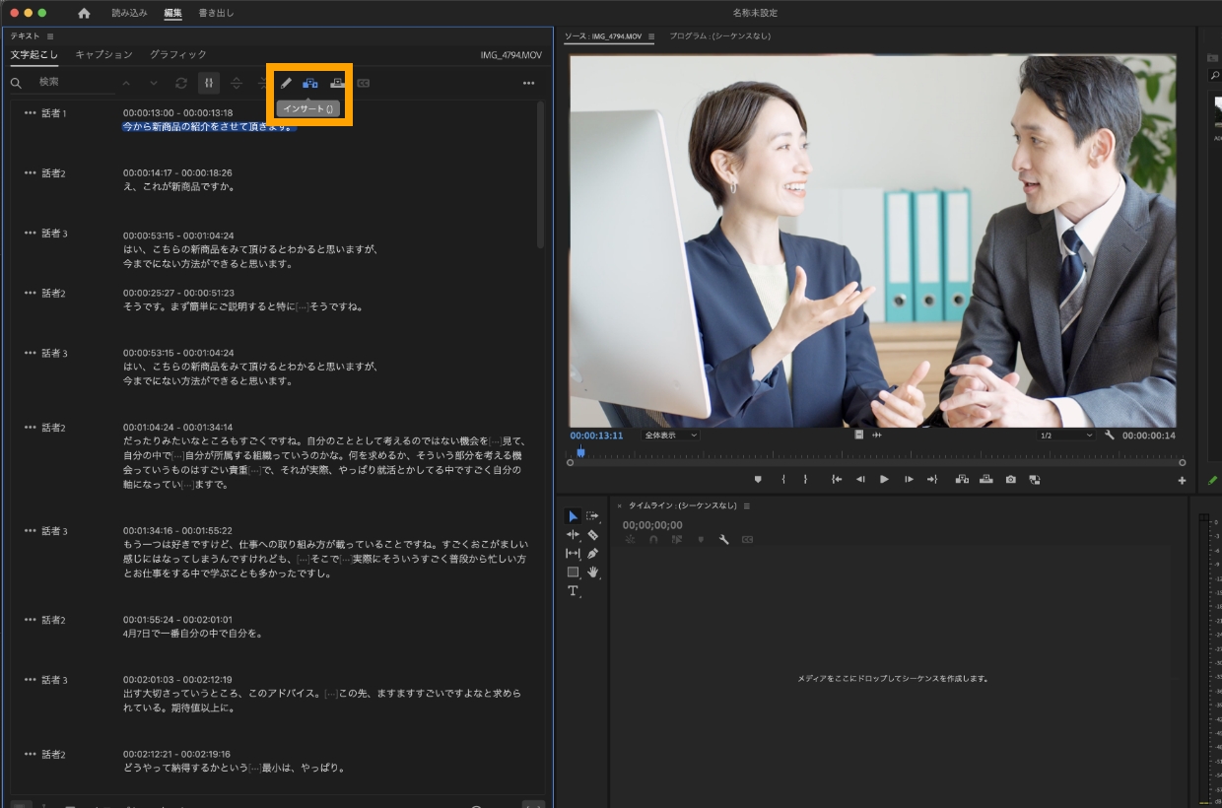Screen dimensions: 1222x808
Task: Click the drag audio only icon
Action: [877, 436]
